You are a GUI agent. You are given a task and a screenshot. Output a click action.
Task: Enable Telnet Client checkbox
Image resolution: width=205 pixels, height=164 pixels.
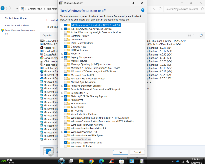[65, 107]
